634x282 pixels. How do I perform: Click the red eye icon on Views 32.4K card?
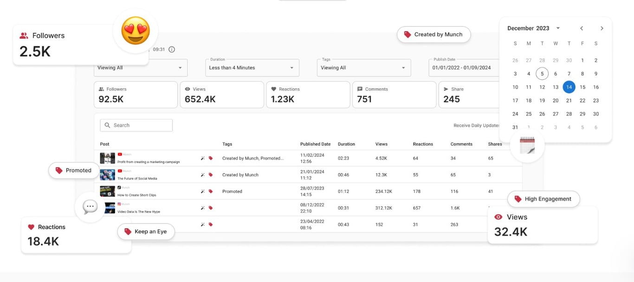498,217
